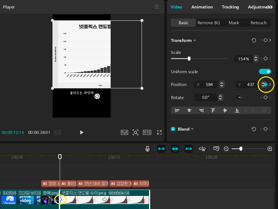This screenshot has width=278, height=209.
Task: Select the 전년 대비 증가 text clip
Action: pyautogui.click(x=93, y=183)
